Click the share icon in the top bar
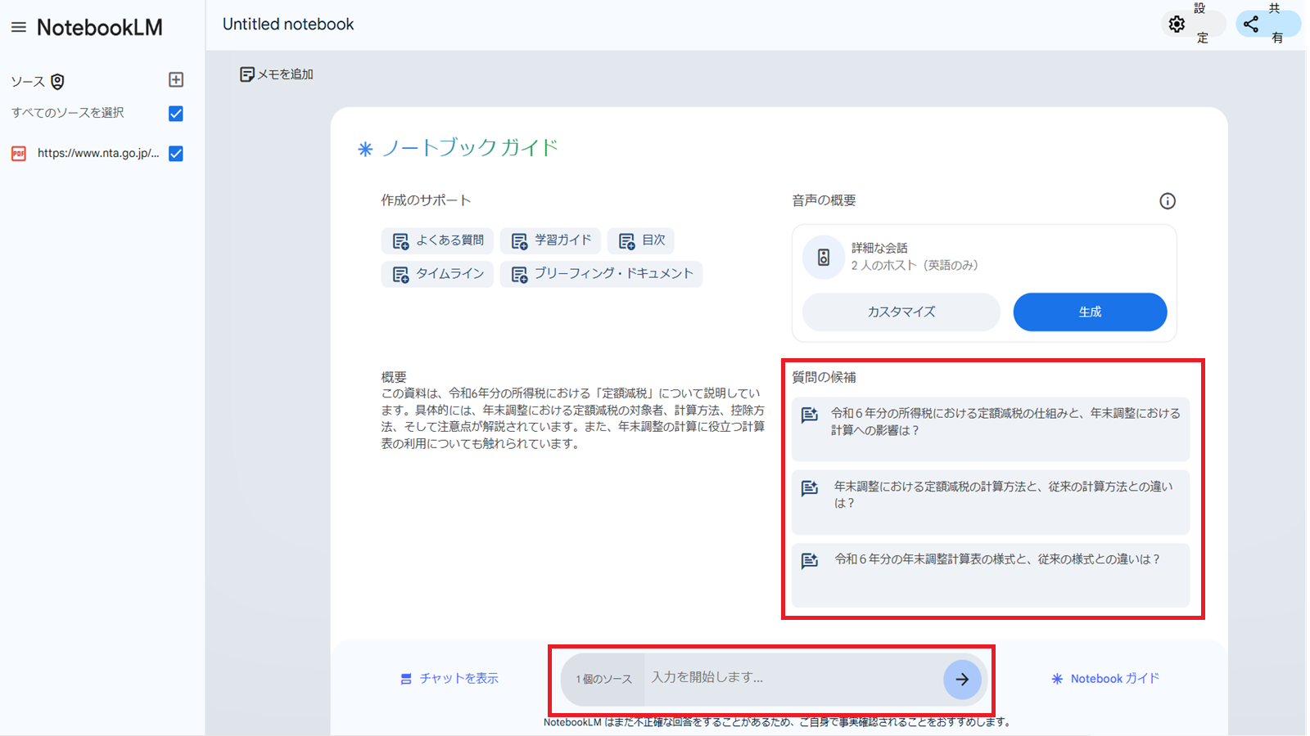This screenshot has width=1310, height=736. (x=1250, y=24)
